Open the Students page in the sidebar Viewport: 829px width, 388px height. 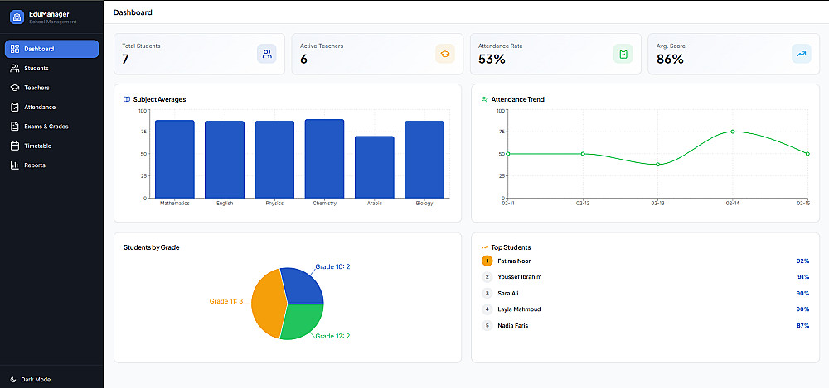click(x=51, y=68)
